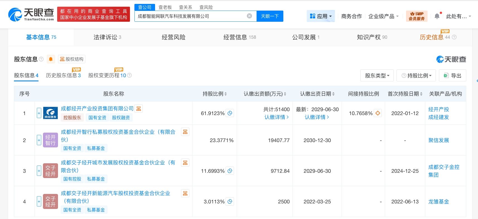
Task: Open equity structure icon for 成都经开产业投资集团
Action: point(139,109)
